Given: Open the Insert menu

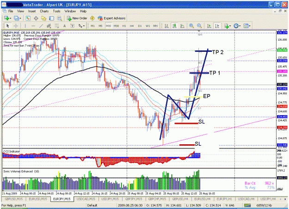Looking at the screenshot, I should coord(32,11).
